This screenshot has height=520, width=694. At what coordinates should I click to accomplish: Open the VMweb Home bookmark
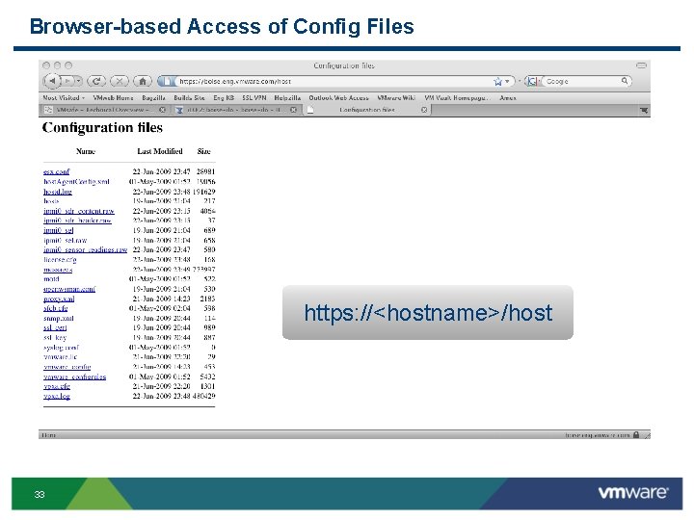[113, 97]
